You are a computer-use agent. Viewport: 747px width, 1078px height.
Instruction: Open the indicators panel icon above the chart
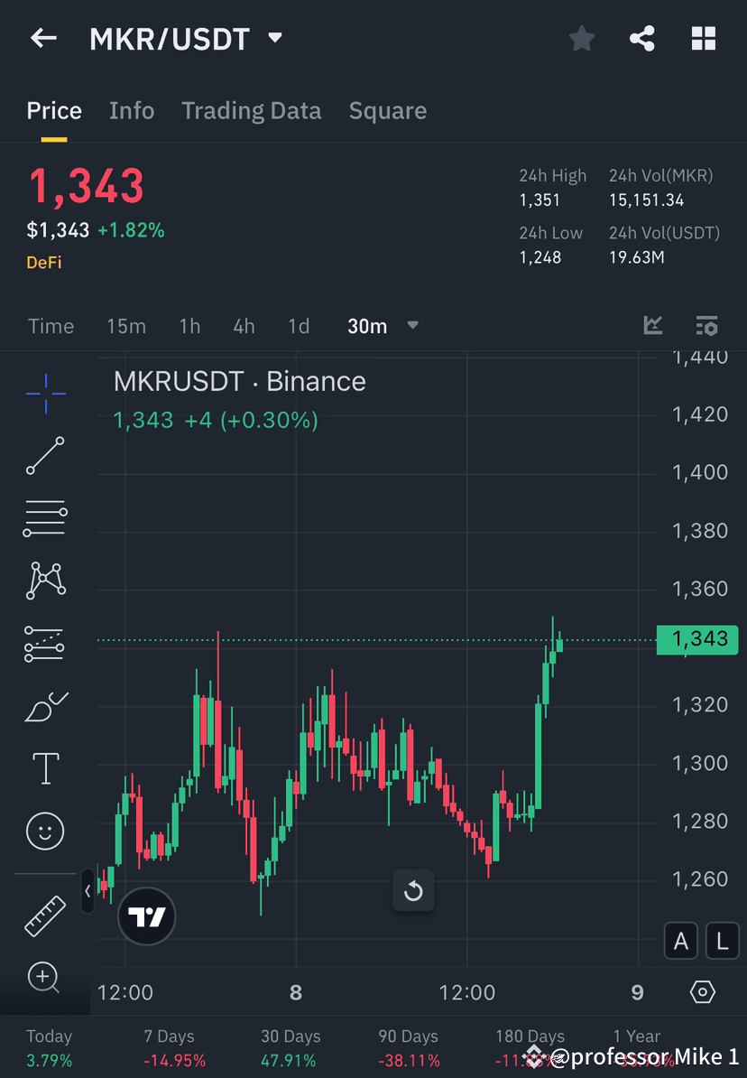[x=652, y=326]
